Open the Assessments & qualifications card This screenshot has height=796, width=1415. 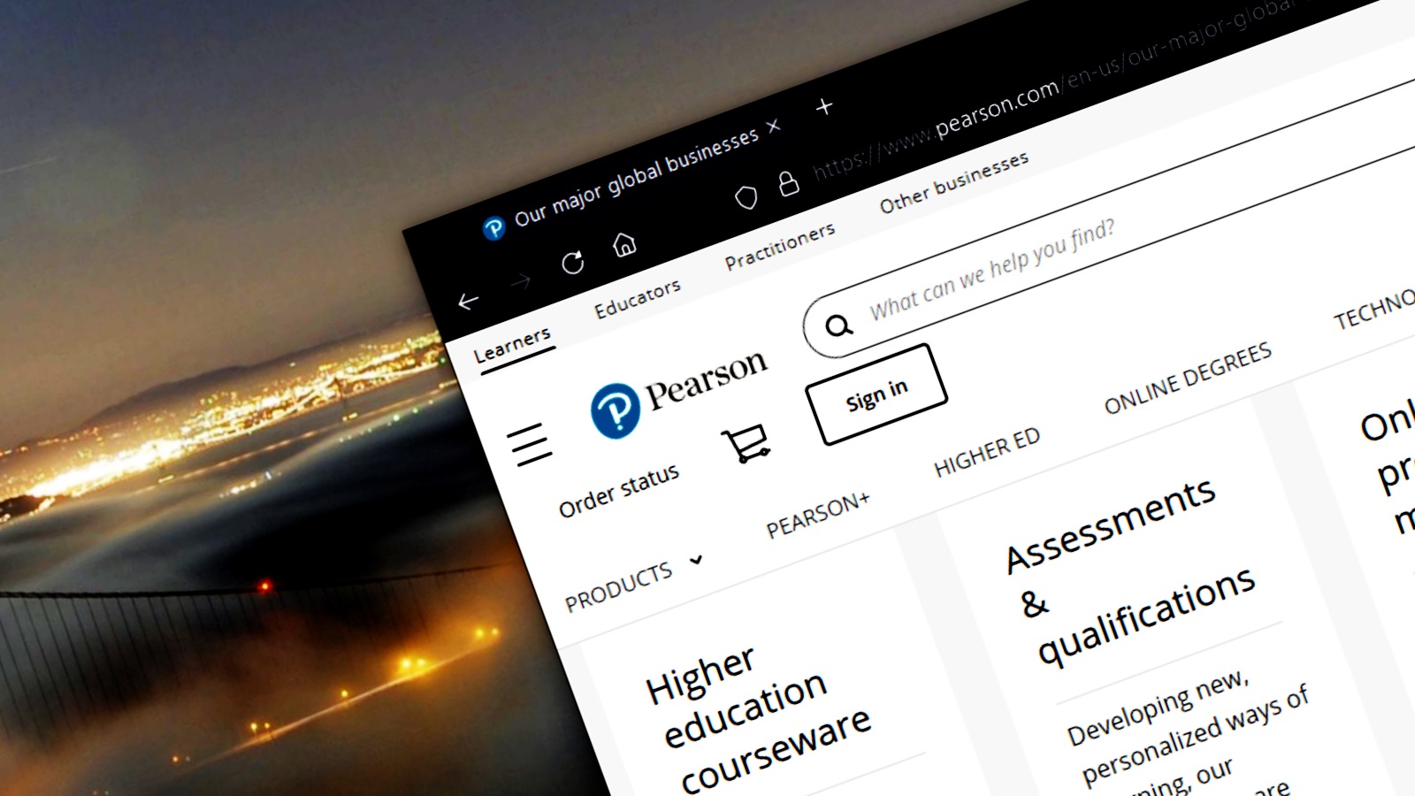[1130, 571]
